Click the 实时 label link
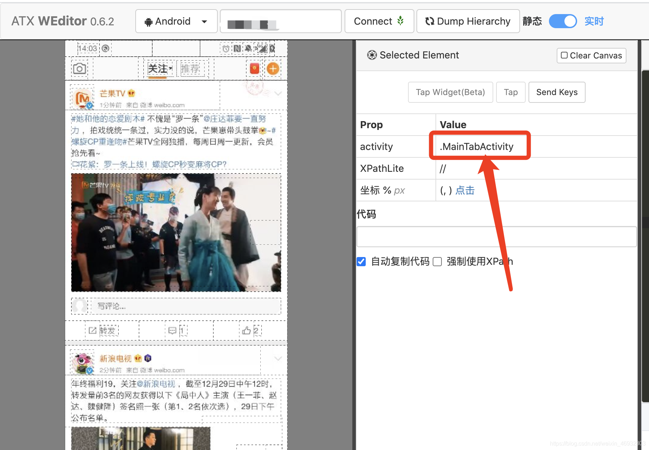The image size is (649, 450). click(594, 21)
